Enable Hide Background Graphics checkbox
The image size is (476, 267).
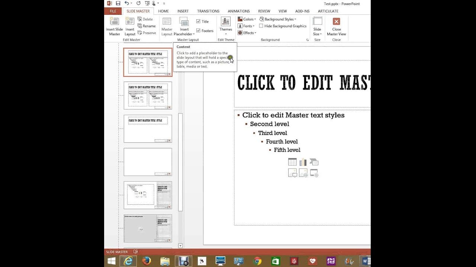(261, 26)
